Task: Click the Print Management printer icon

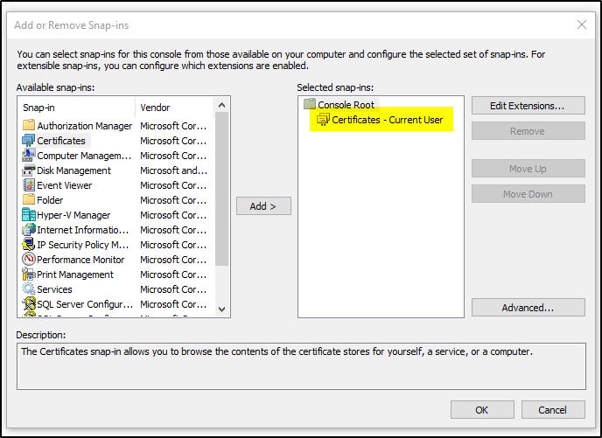Action: pyautogui.click(x=29, y=275)
